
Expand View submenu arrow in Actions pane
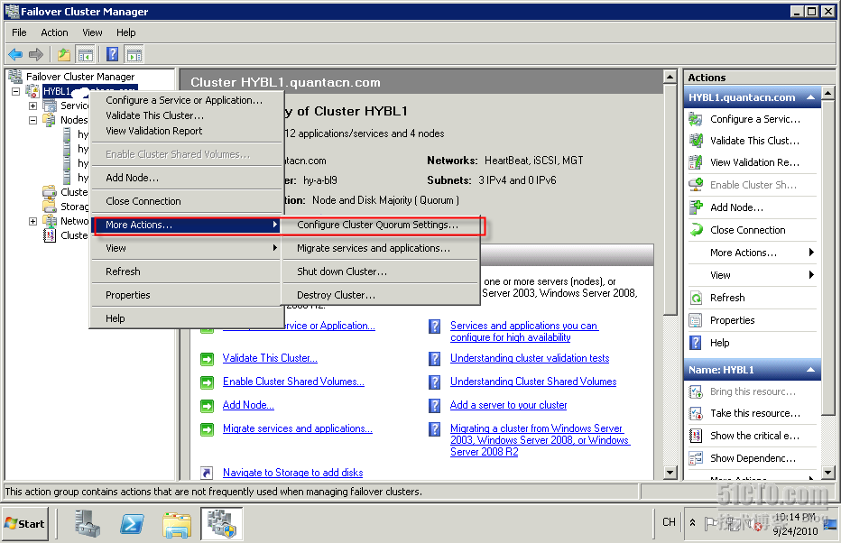(811, 275)
